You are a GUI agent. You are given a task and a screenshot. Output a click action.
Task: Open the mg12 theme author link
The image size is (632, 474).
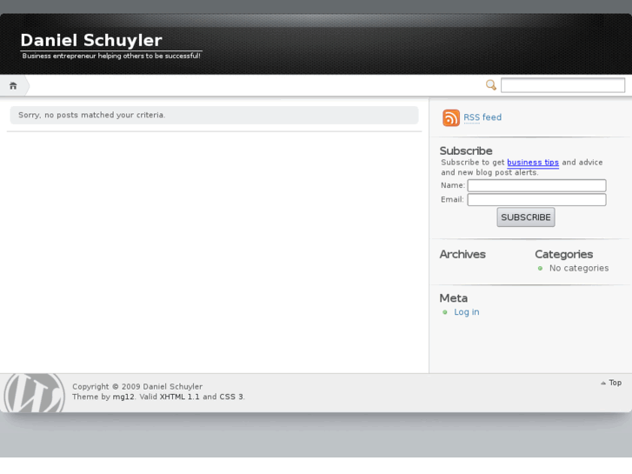coord(123,397)
